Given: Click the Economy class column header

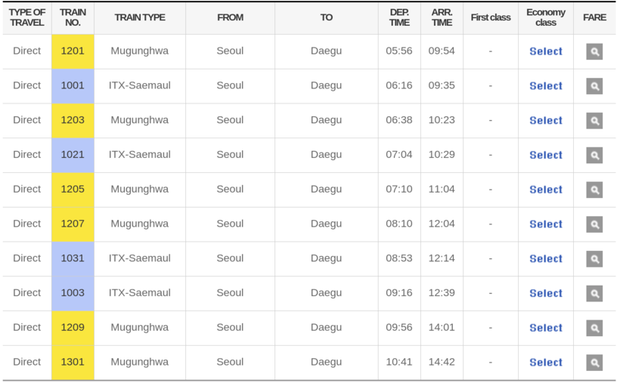Looking at the screenshot, I should 546,17.
